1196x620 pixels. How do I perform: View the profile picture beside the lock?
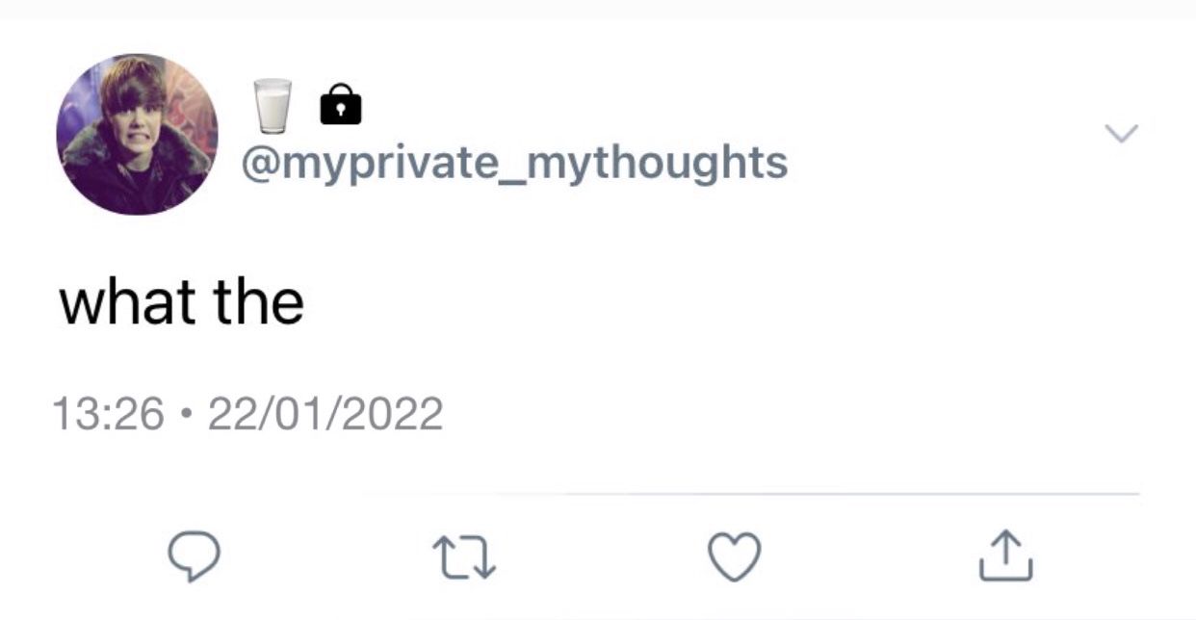[x=137, y=134]
